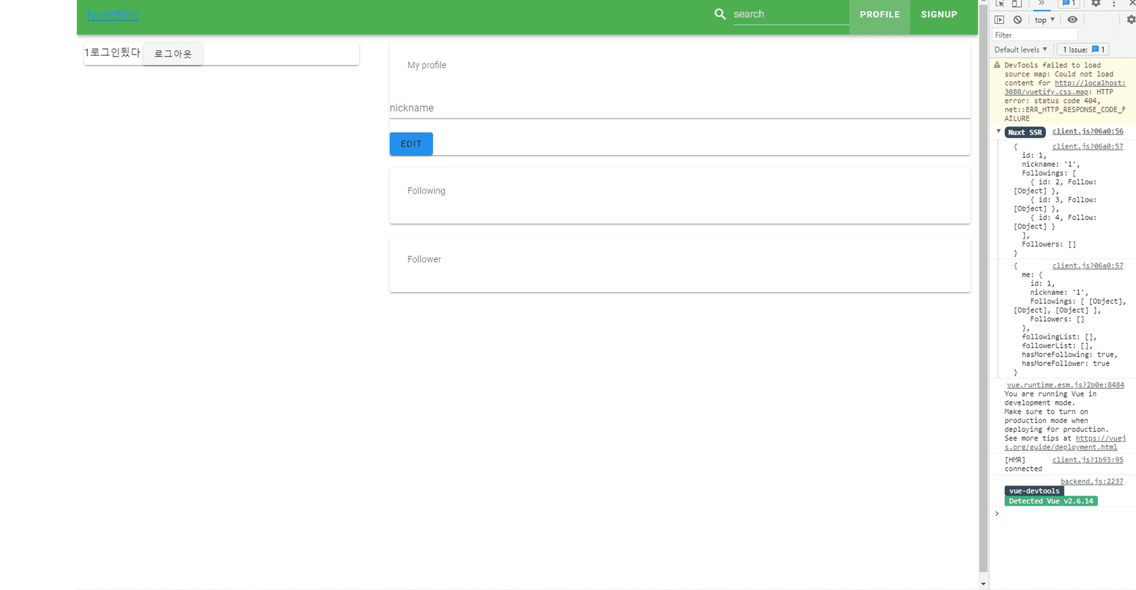Clear the console
Screen dimensions: 1136x590
pos(1017,20)
